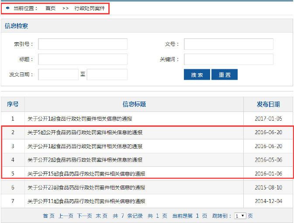Open the 2017-01-05 notice about 1起食品 case
Image resolution: width=294 pixels, height=223 pixels.
point(80,118)
